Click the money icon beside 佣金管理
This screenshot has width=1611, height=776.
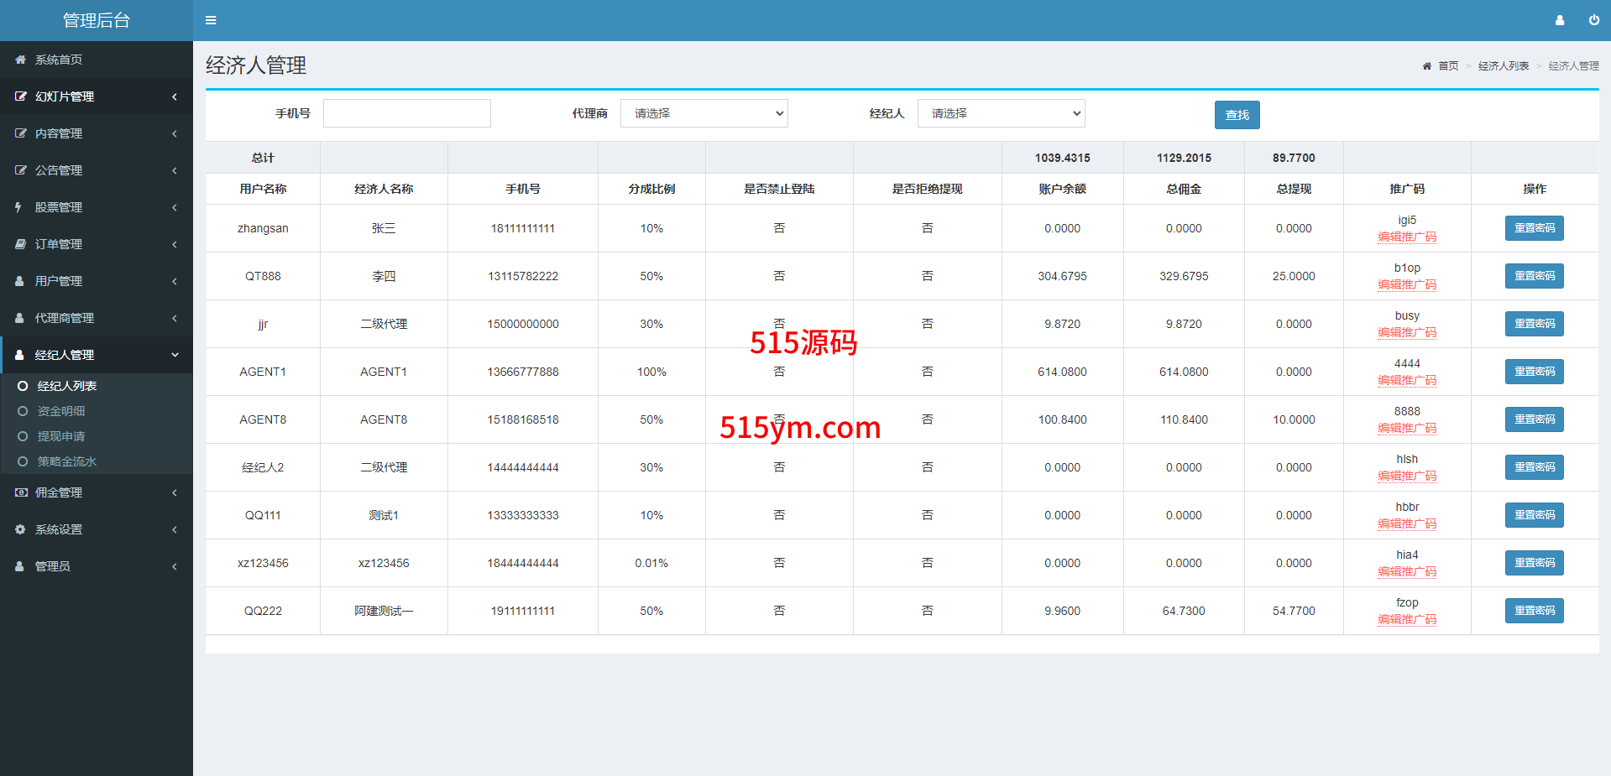tap(20, 492)
